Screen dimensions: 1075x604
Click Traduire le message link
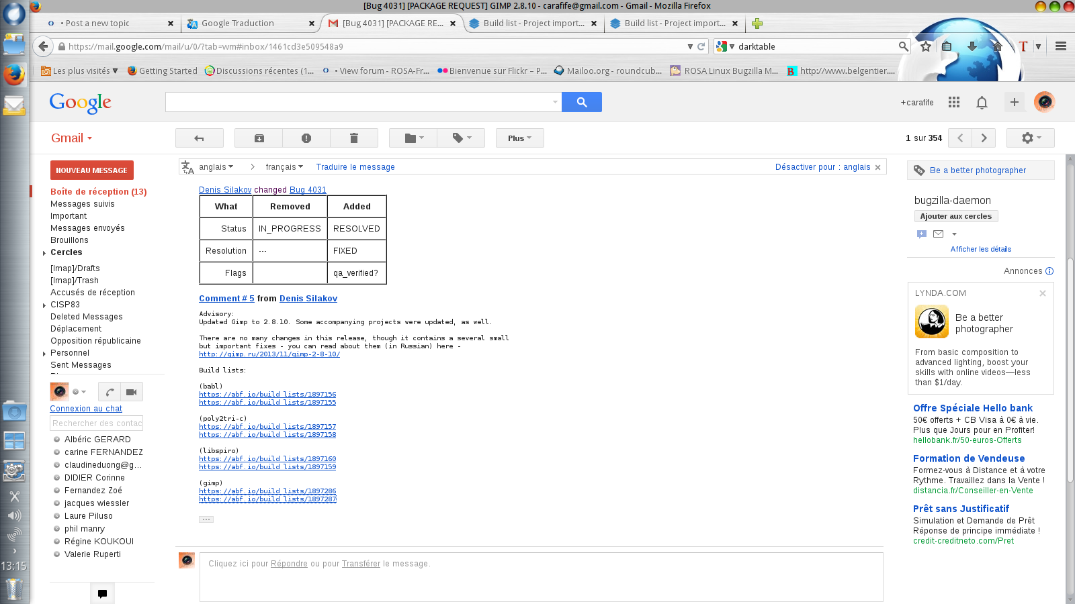(x=355, y=167)
